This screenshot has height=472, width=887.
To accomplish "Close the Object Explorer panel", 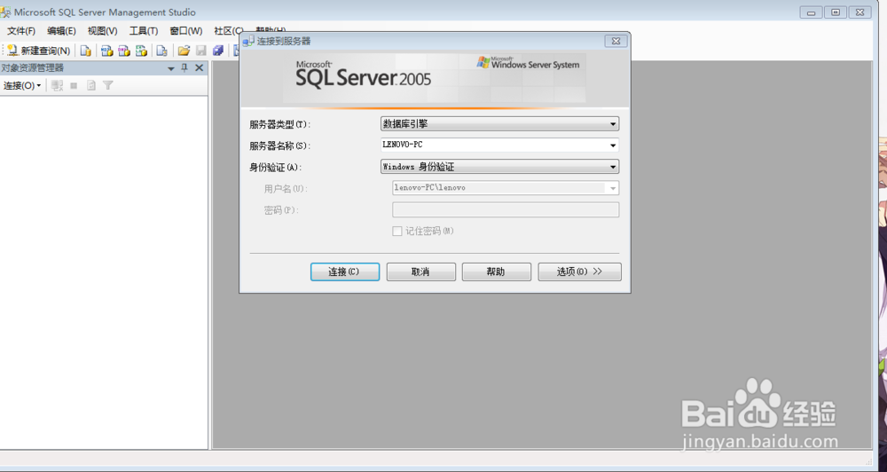I will point(199,68).
